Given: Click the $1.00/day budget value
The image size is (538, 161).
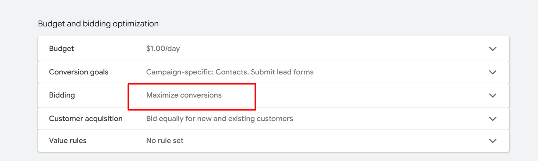Looking at the screenshot, I should point(163,49).
